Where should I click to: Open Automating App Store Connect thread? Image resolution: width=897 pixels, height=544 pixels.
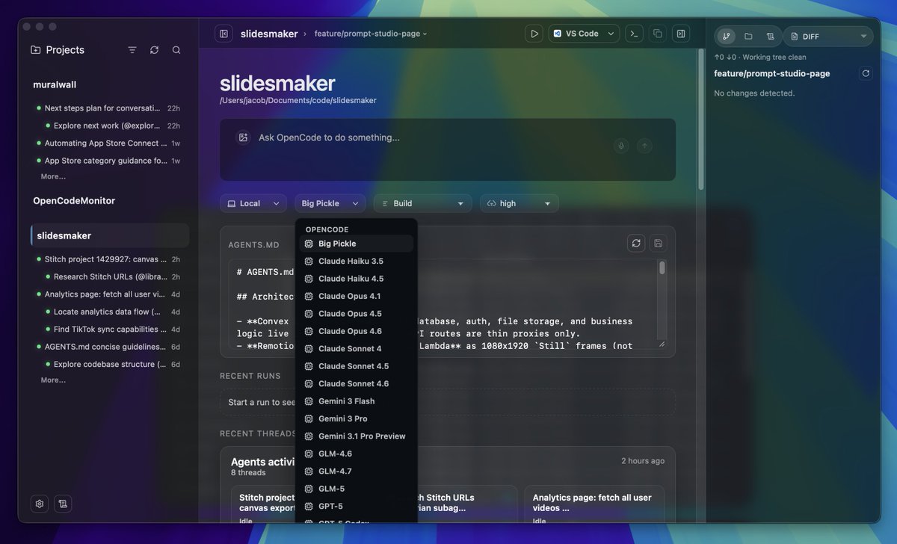(x=108, y=143)
